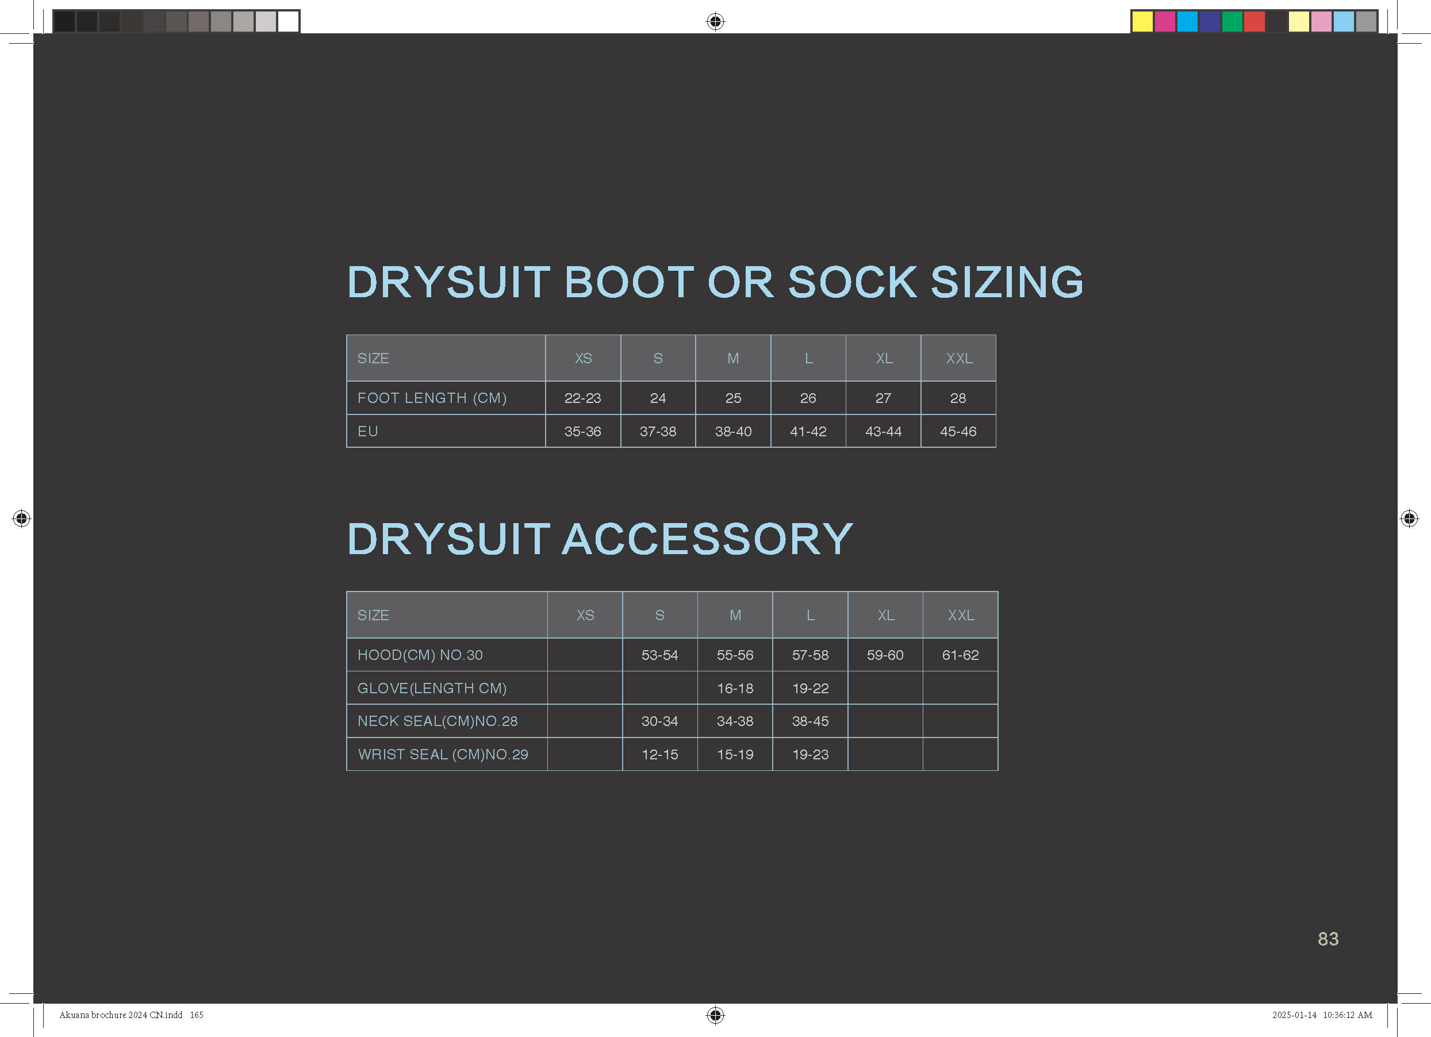
Task: Select the cyan color bar swatch
Action: point(1187,21)
